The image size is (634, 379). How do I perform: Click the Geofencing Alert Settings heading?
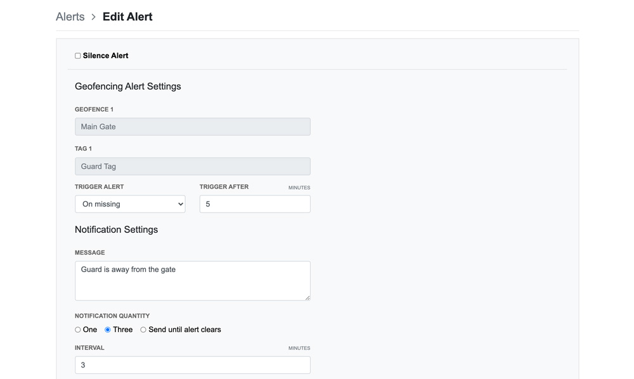128,86
